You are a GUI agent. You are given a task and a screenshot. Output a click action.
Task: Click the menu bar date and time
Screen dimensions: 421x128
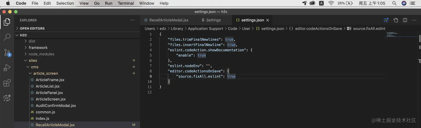372,3
